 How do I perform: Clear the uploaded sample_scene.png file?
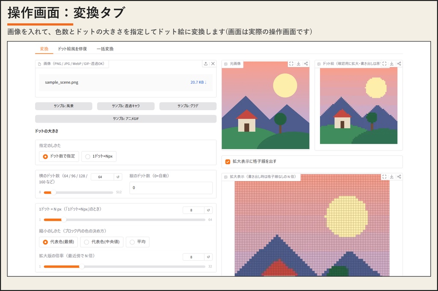[213, 64]
